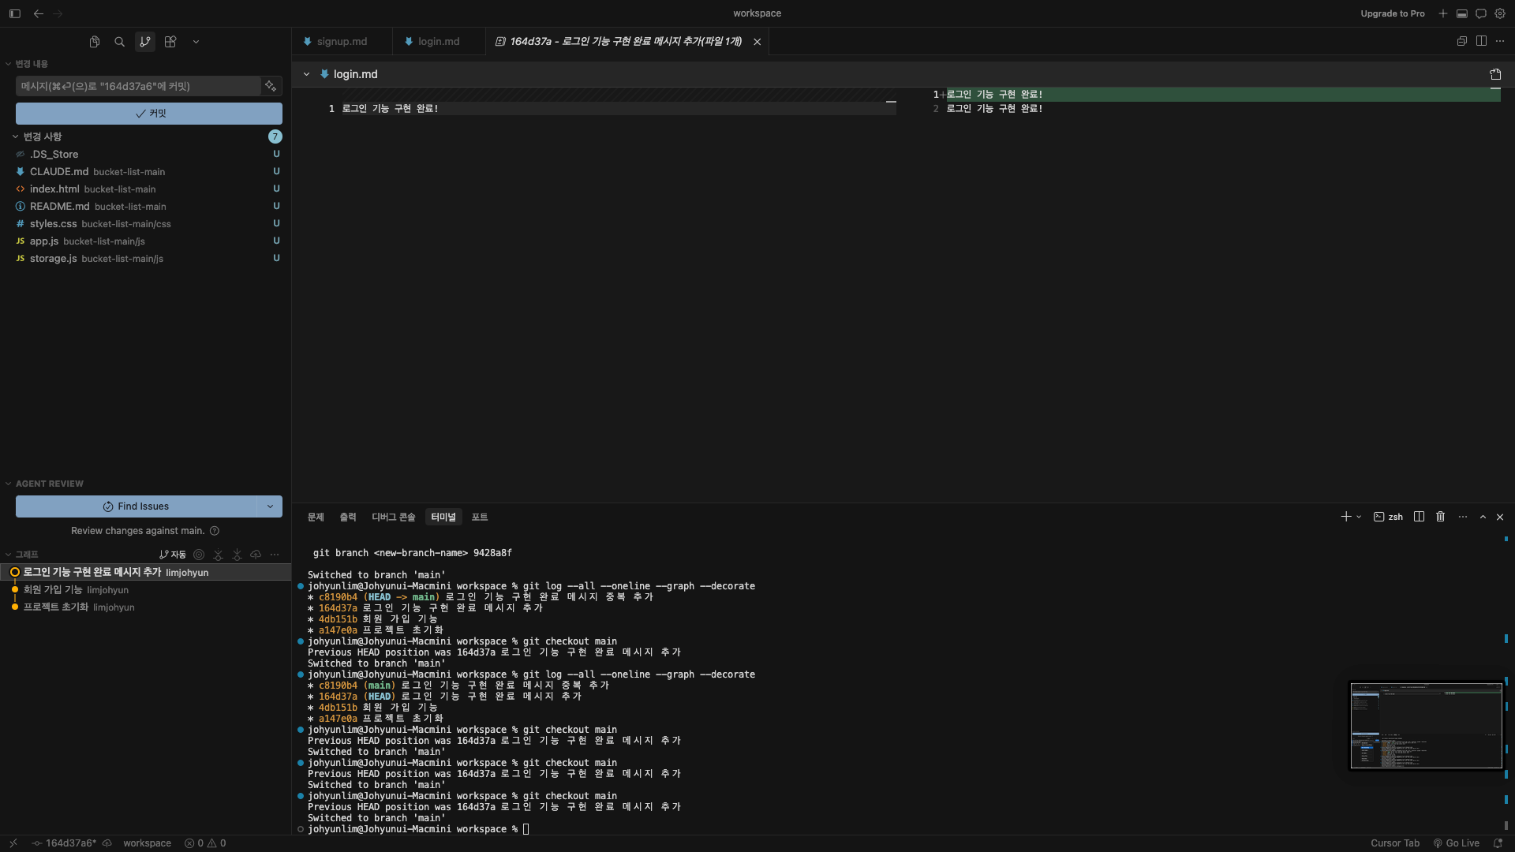Switch to the 디버그 콘솔 tab
Viewport: 1515px width, 852px height.
coord(394,518)
